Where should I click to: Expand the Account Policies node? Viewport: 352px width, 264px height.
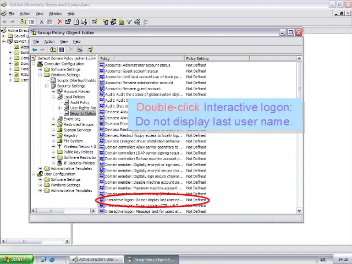click(x=53, y=91)
